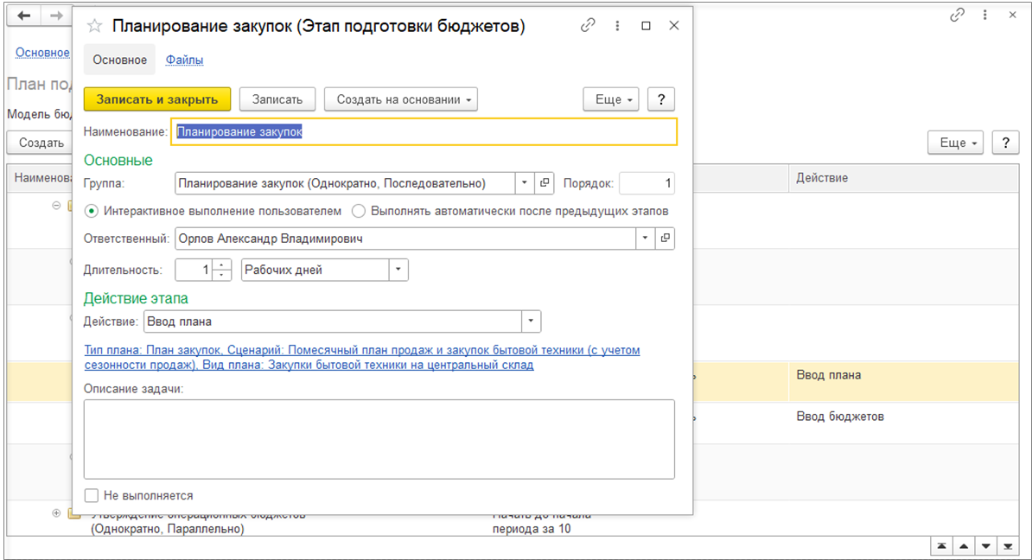Enable the Не выполняется checkbox
The height and width of the screenshot is (560, 1032).
click(x=92, y=496)
